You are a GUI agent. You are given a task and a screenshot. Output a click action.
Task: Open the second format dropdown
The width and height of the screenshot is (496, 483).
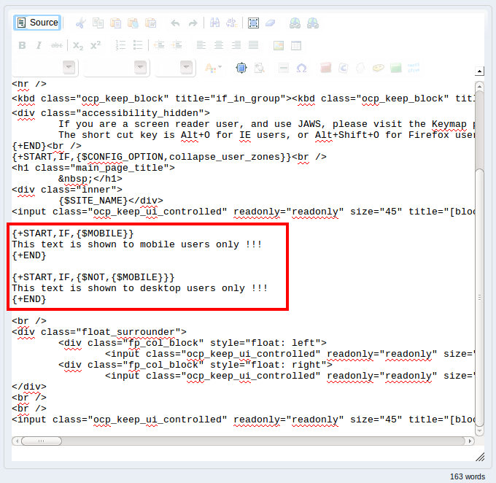coord(141,68)
